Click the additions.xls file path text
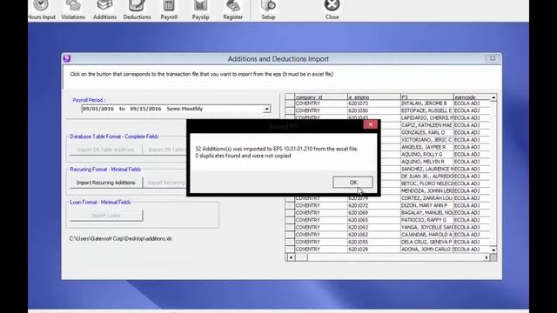The width and height of the screenshot is (557, 313). [121, 239]
